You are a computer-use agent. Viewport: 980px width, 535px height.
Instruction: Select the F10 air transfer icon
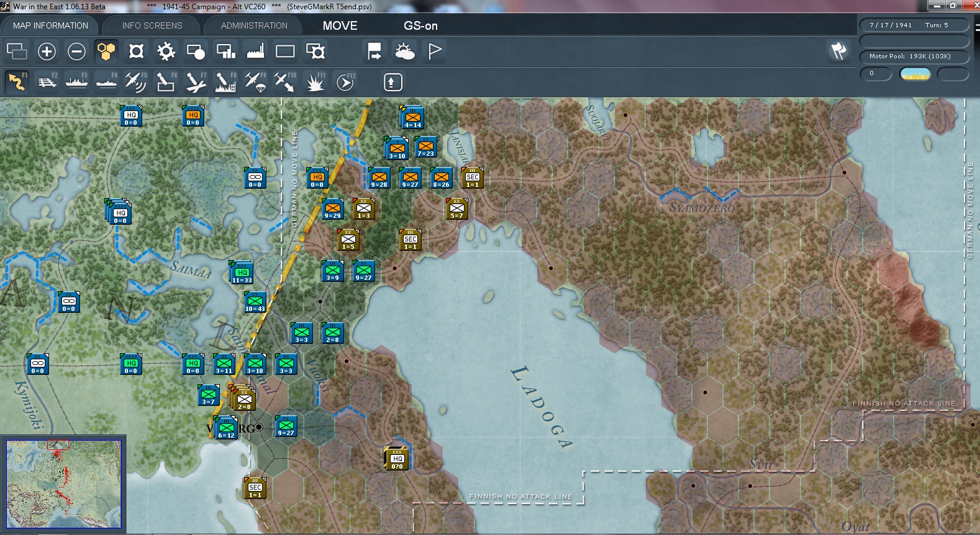(x=285, y=81)
